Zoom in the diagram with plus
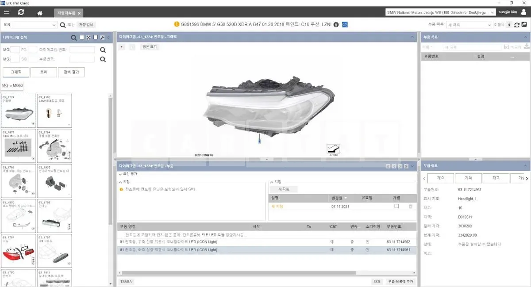 [122, 47]
